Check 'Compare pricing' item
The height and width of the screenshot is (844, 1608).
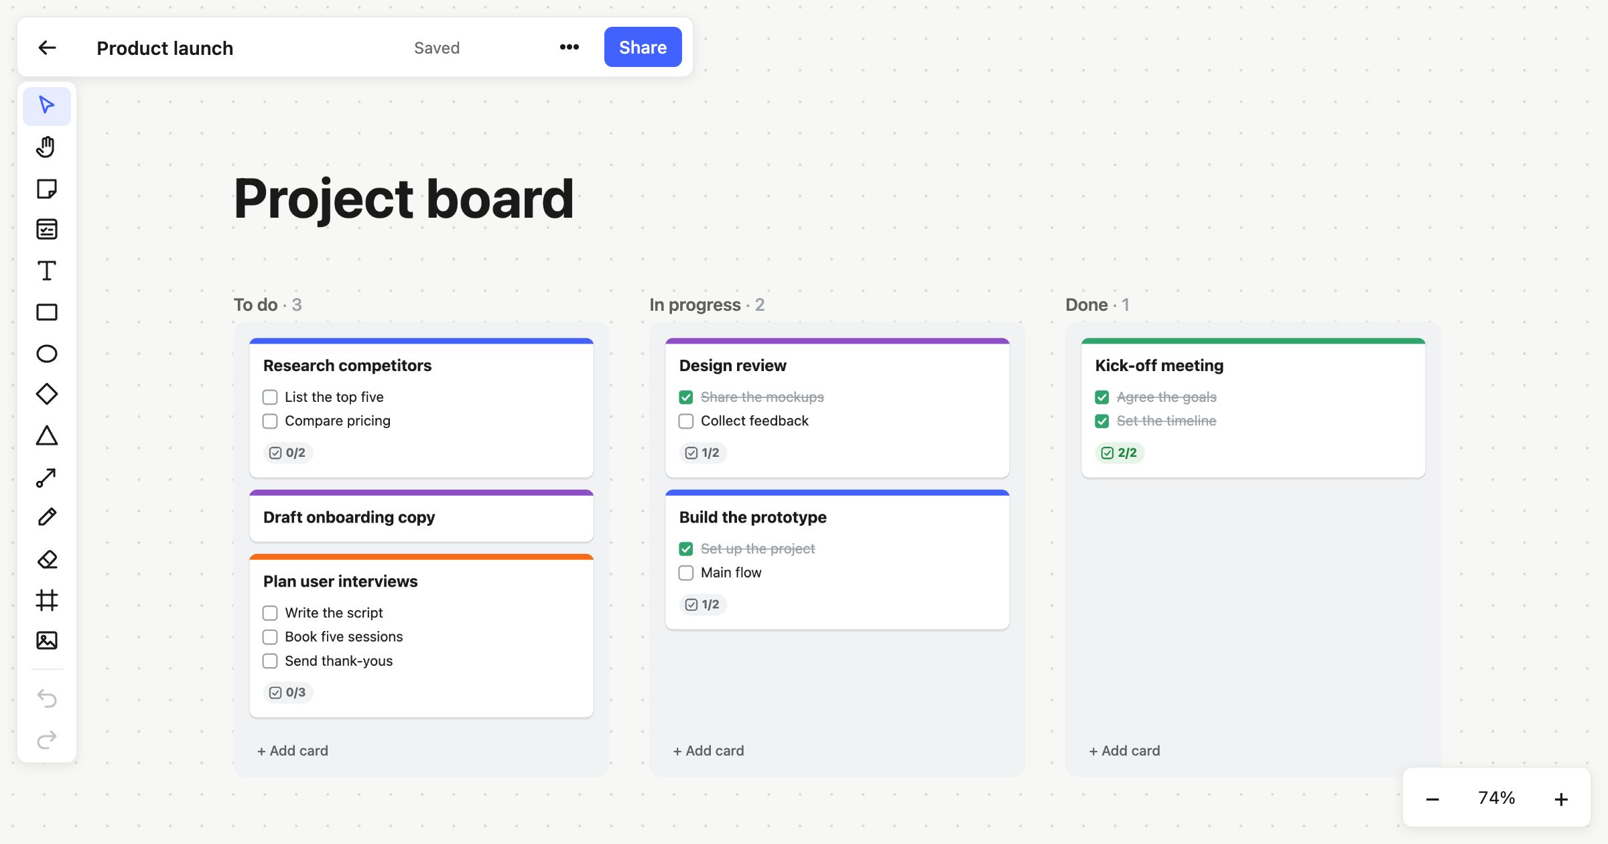point(270,421)
